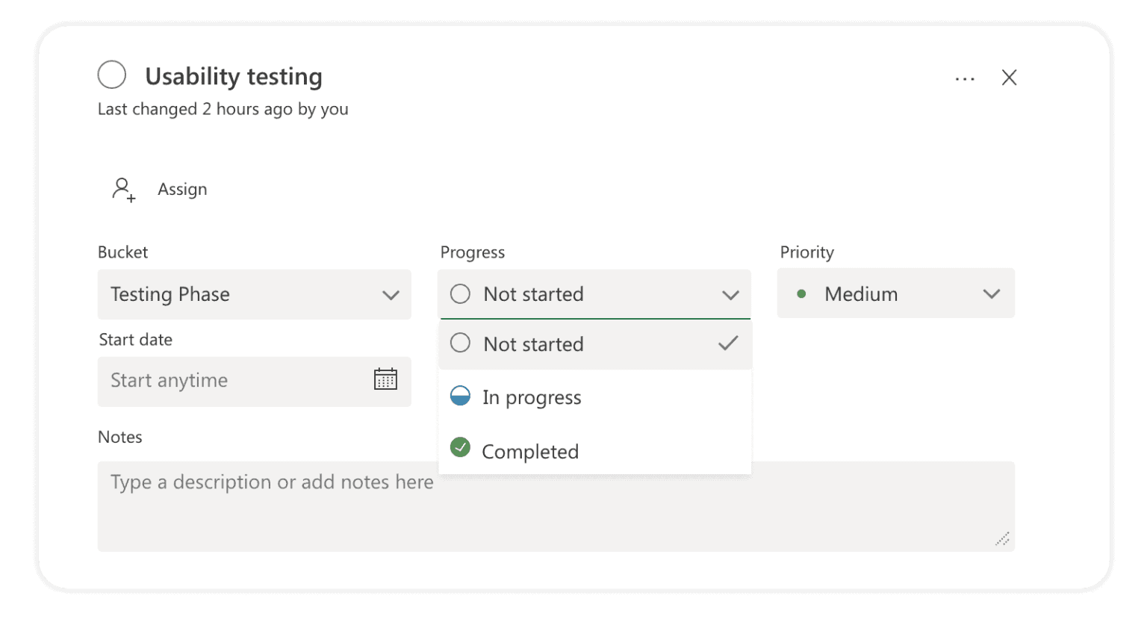Set progress to Completed
This screenshot has height=619, width=1147.
click(595, 450)
